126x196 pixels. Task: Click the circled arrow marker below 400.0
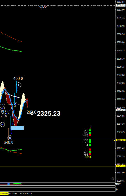pyautogui.click(x=19, y=85)
